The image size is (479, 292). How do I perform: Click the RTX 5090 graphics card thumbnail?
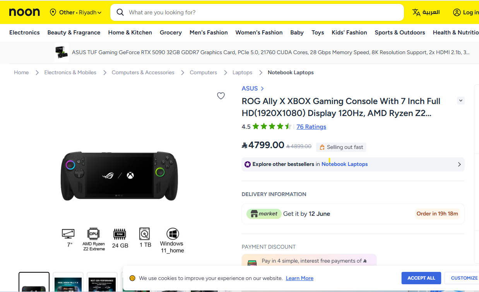pyautogui.click(x=62, y=52)
